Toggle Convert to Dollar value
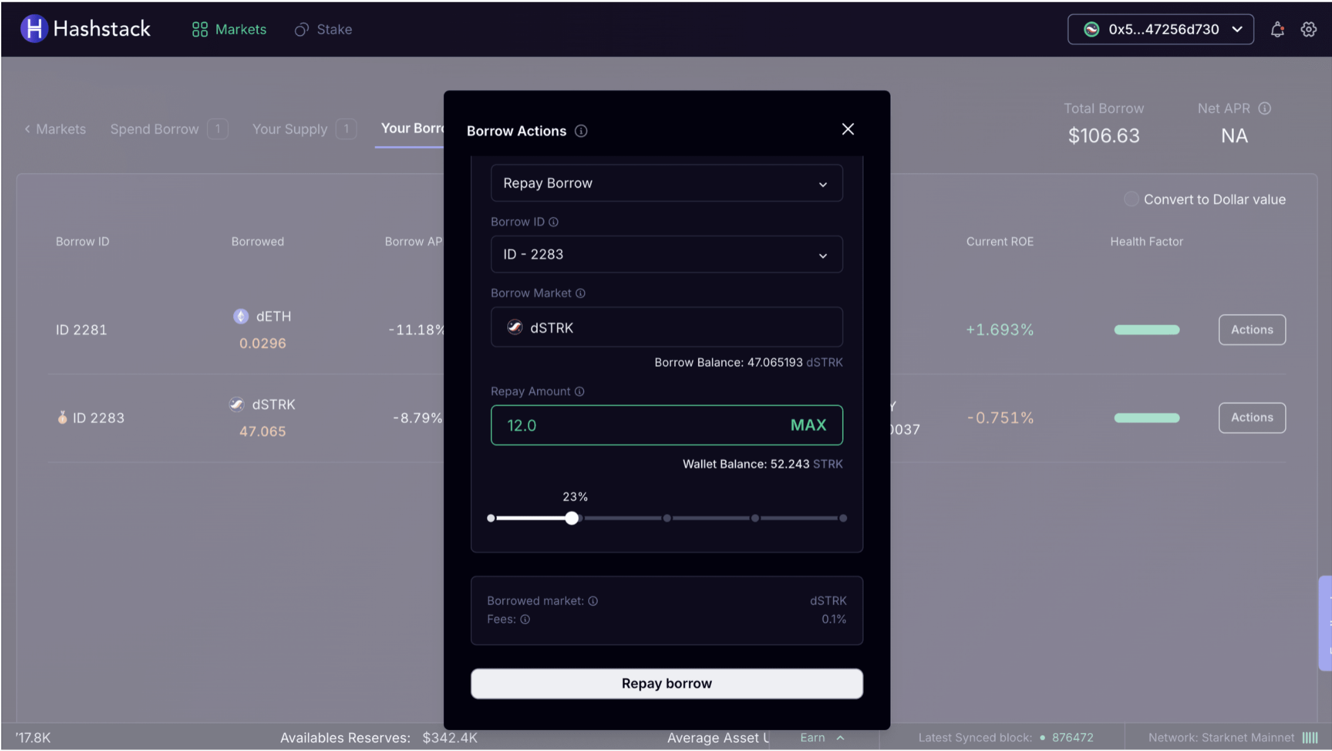Viewport: 1332px width, 751px height. (1131, 199)
